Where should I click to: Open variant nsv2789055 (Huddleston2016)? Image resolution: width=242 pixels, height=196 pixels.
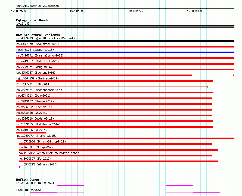click(38, 124)
